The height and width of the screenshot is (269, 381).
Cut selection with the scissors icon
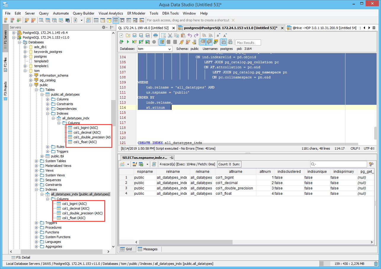[170, 35]
